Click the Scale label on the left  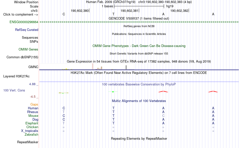(x=34, y=6)
